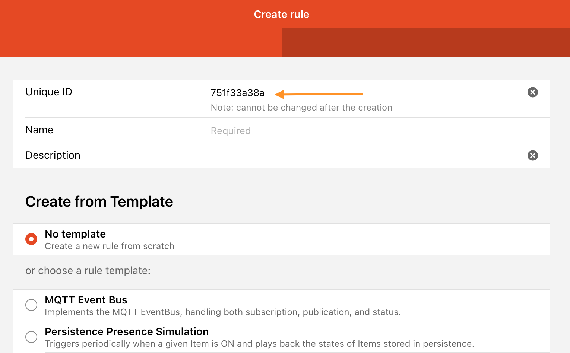Choose the MQTT Event Bus radio button
The image size is (570, 353).
(31, 305)
